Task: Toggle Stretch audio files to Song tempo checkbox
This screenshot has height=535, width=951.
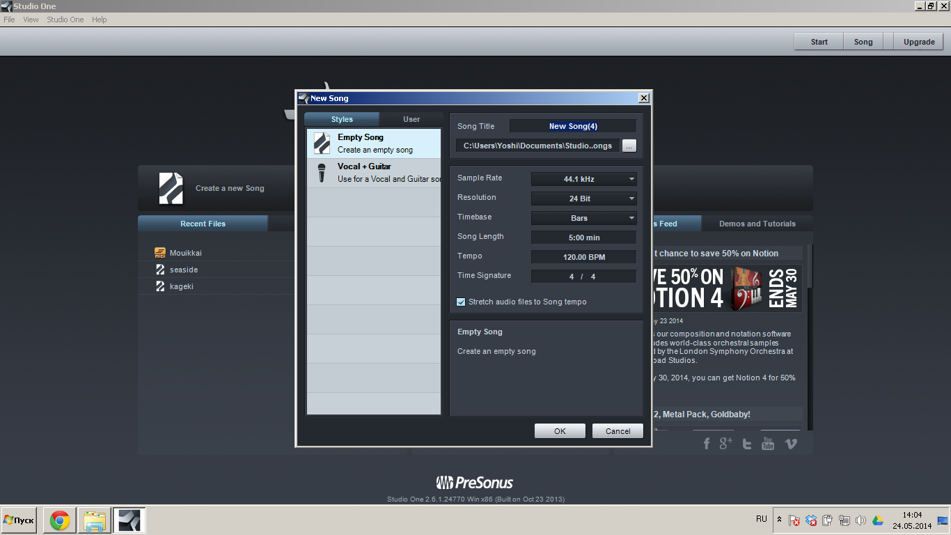Action: point(461,302)
